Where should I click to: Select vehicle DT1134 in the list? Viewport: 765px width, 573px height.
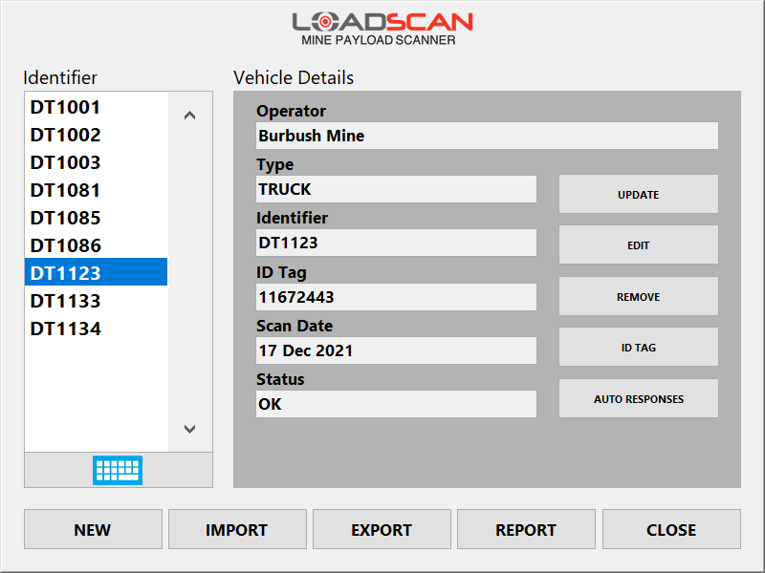click(97, 329)
